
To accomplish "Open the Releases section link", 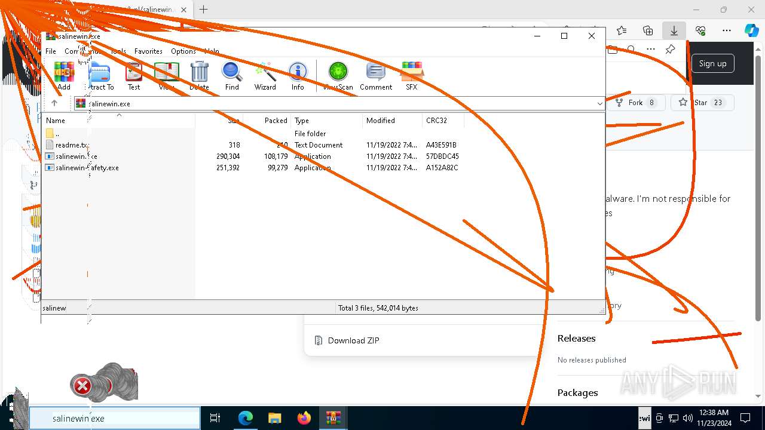I will [576, 338].
